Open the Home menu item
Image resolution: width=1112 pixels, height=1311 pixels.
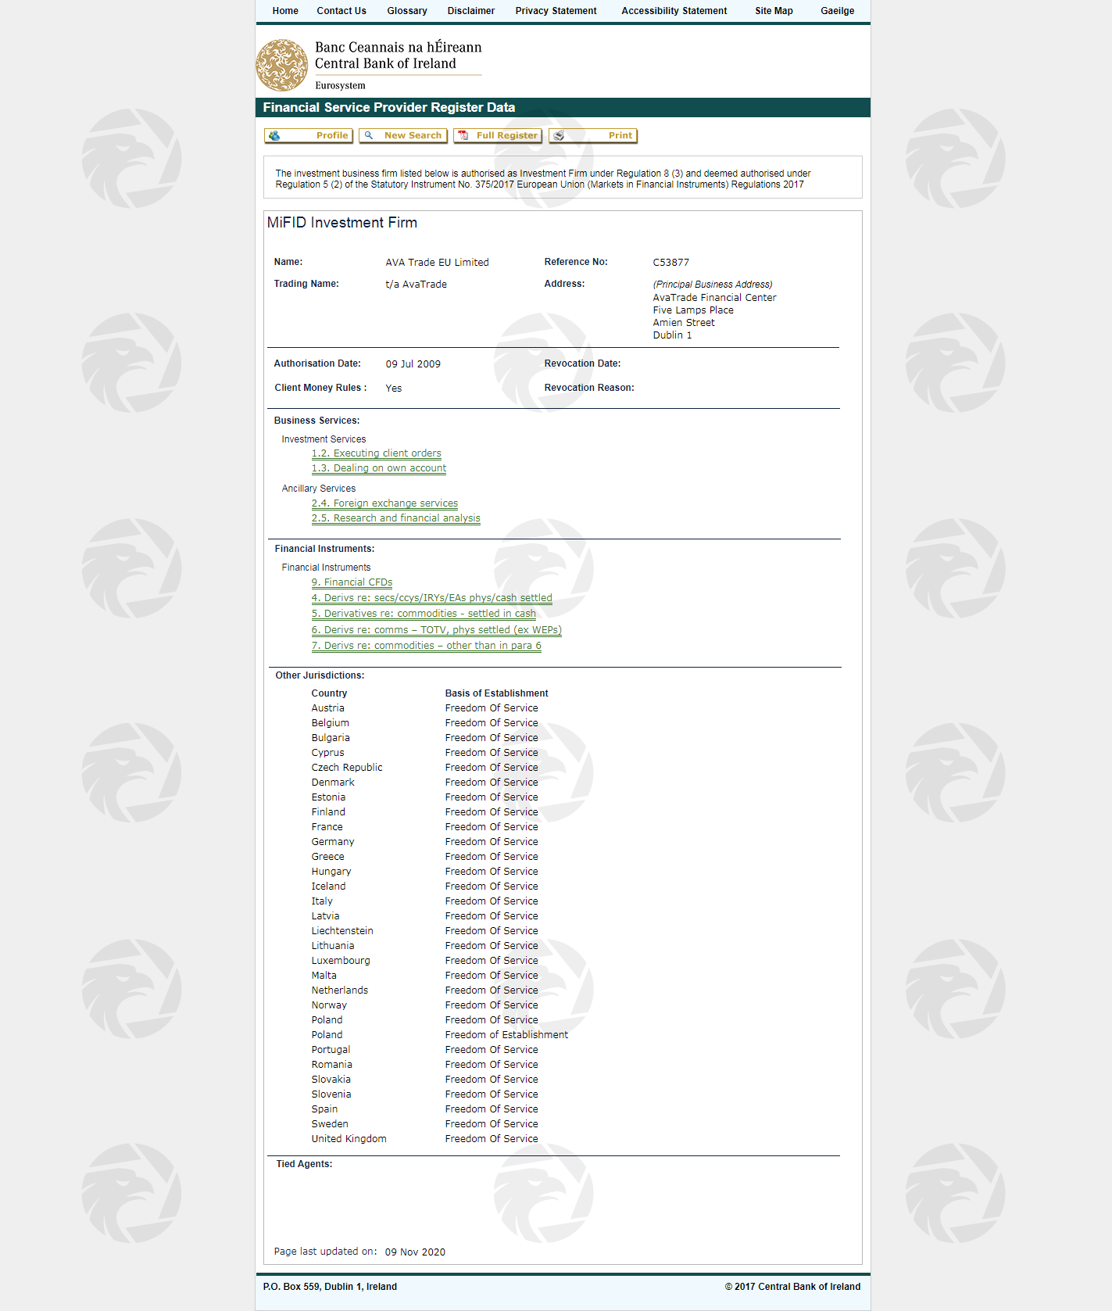click(x=285, y=11)
